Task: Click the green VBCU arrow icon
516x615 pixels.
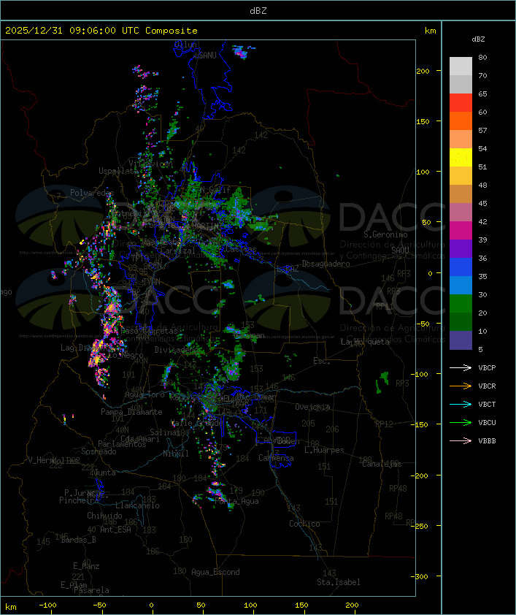Action: pos(461,422)
